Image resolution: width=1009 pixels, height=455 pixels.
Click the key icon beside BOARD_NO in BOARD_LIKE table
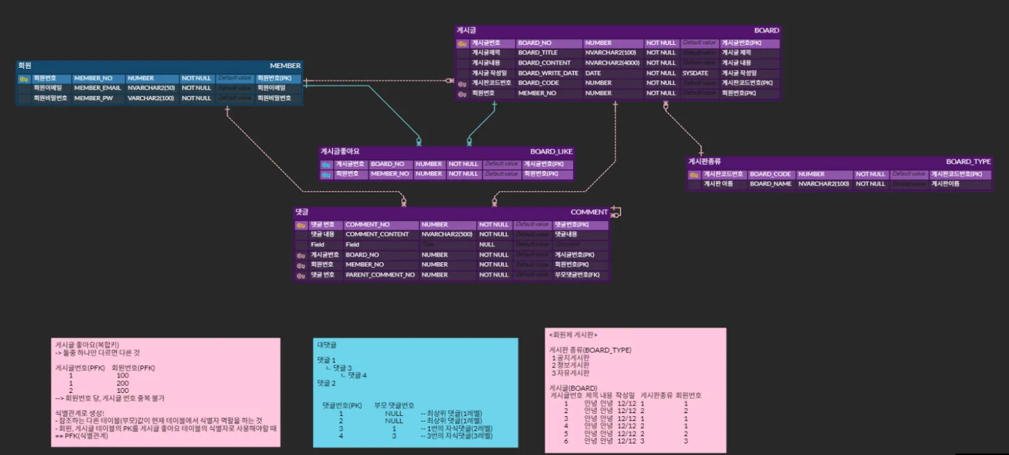[x=326, y=164]
